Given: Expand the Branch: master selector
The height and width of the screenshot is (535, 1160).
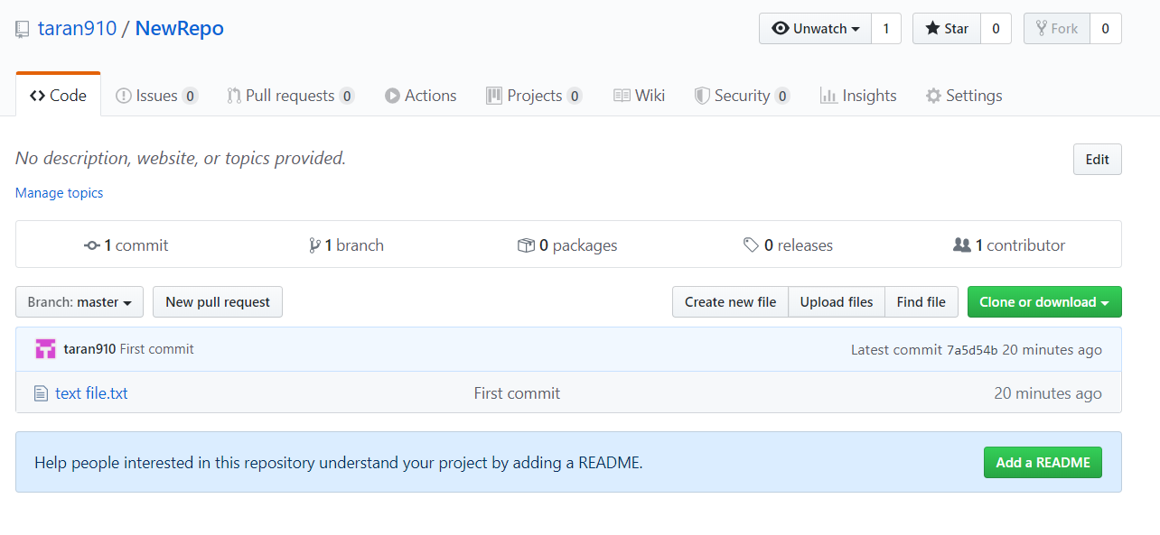Looking at the screenshot, I should pyautogui.click(x=80, y=302).
